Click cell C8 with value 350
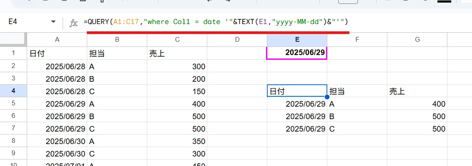 tap(177, 141)
